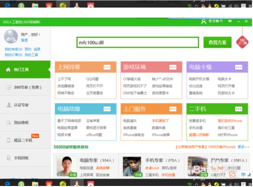Open 我的专家(0) link

pyautogui.click(x=14, y=49)
